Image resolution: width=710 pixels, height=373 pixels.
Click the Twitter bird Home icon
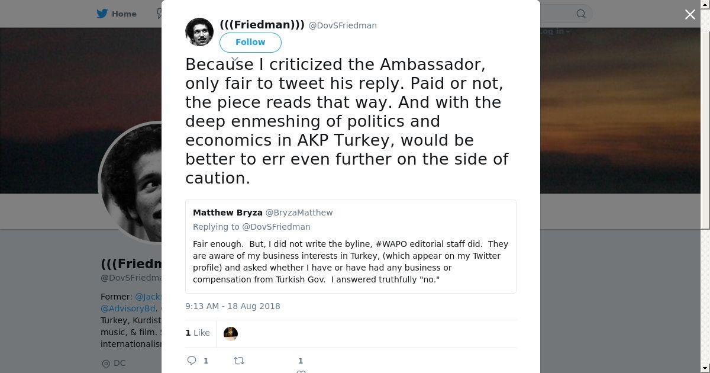[x=102, y=14]
